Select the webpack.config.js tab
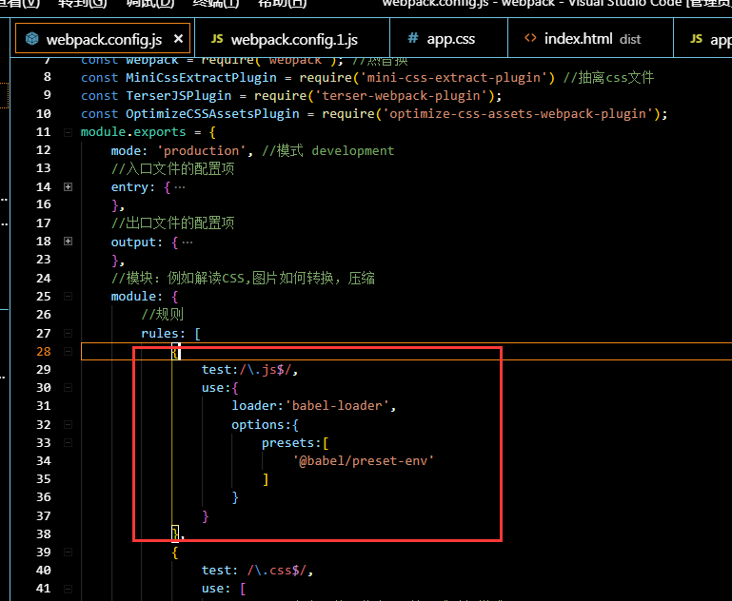The image size is (732, 601). [103, 38]
